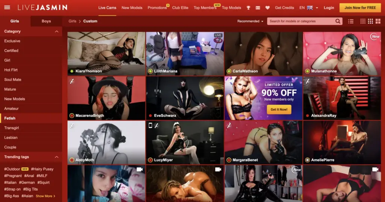
Task: Click the search magnifier icon
Action: point(338,21)
